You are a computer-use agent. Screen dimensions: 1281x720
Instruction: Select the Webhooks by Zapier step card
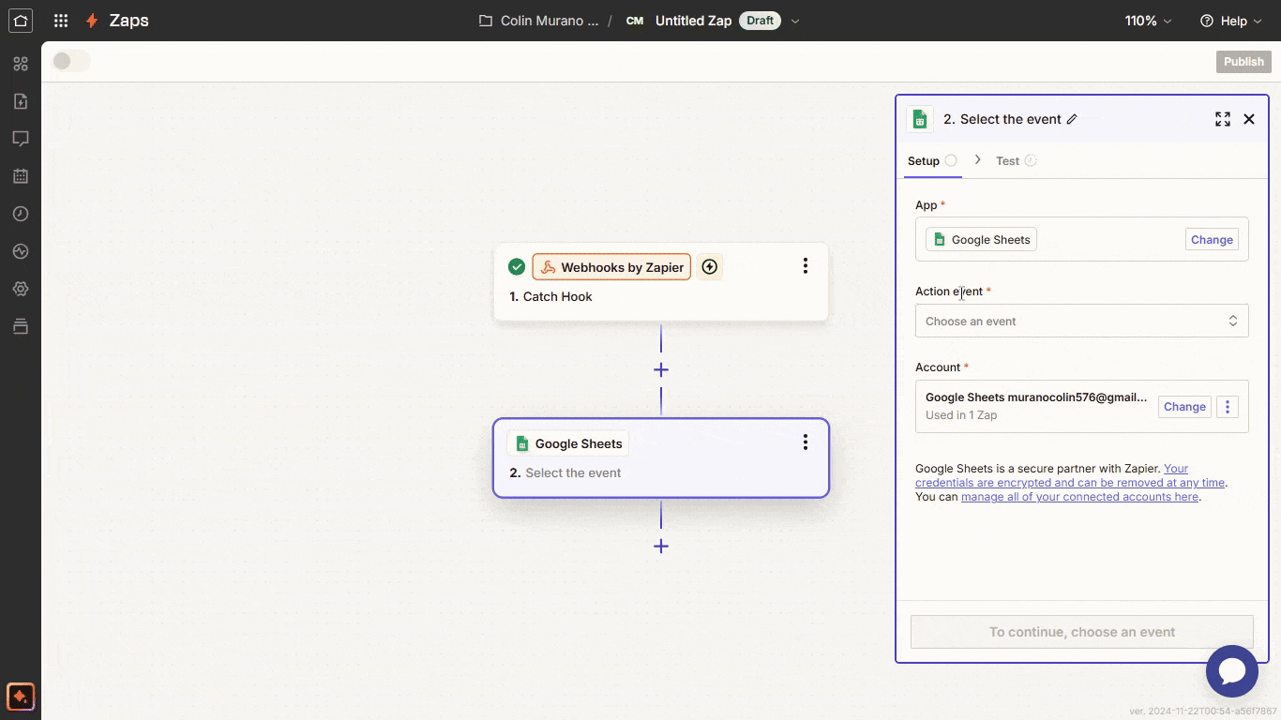click(x=661, y=282)
